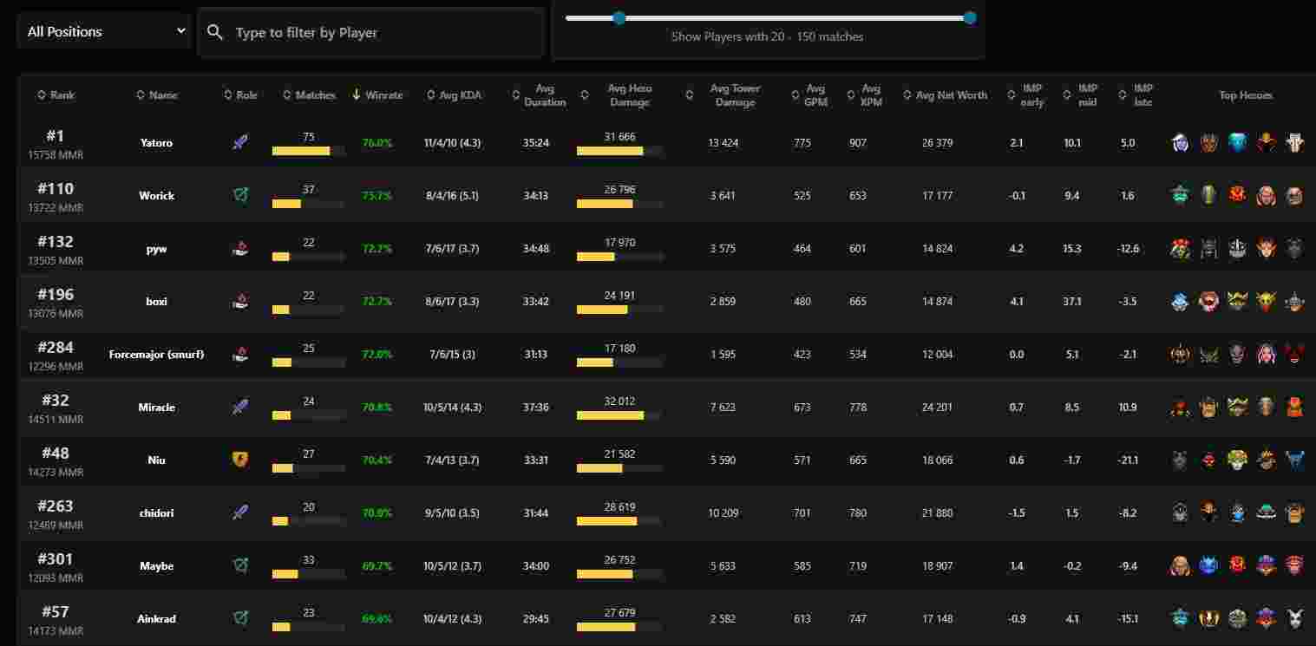This screenshot has width=1316, height=646.
Task: Sort by Matches column header
Action: 310,95
